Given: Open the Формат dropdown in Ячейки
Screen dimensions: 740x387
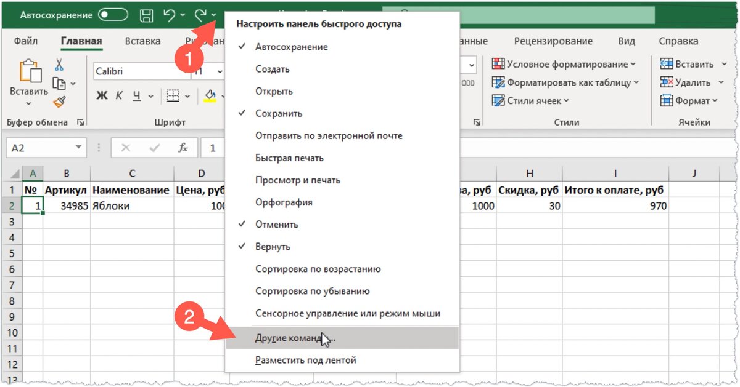Looking at the screenshot, I should (x=715, y=101).
